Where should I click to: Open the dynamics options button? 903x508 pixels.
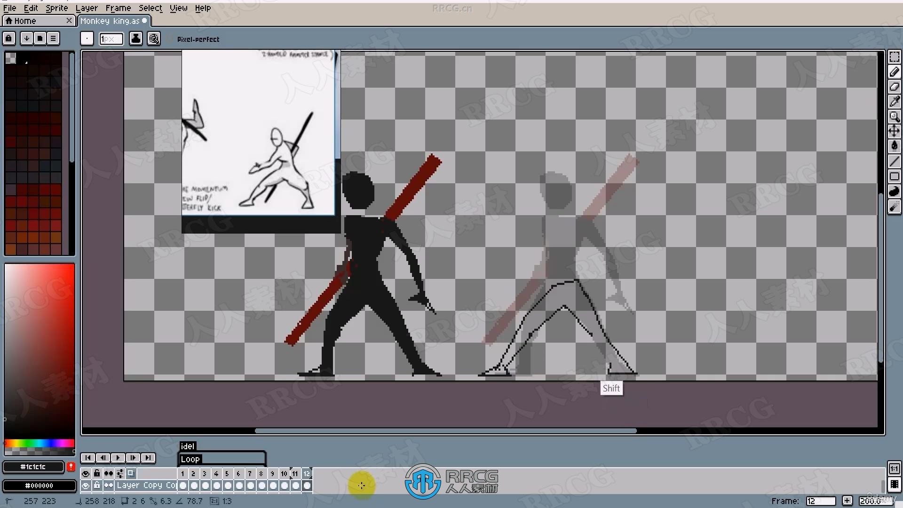click(x=154, y=39)
